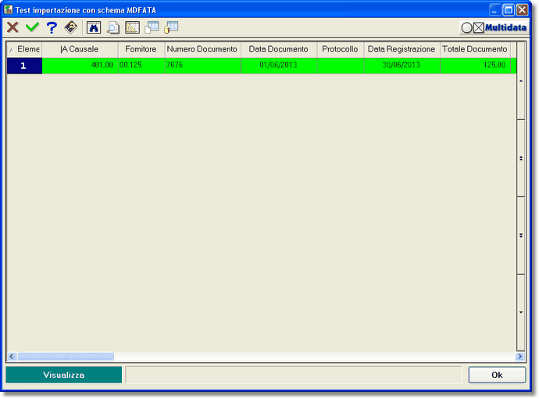
Task: Confirm with the green checkmark icon
Action: (32, 27)
